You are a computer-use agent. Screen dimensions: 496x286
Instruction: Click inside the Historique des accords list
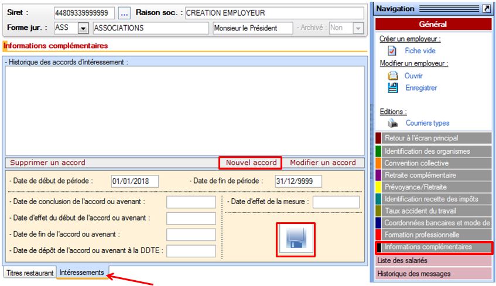click(x=184, y=111)
